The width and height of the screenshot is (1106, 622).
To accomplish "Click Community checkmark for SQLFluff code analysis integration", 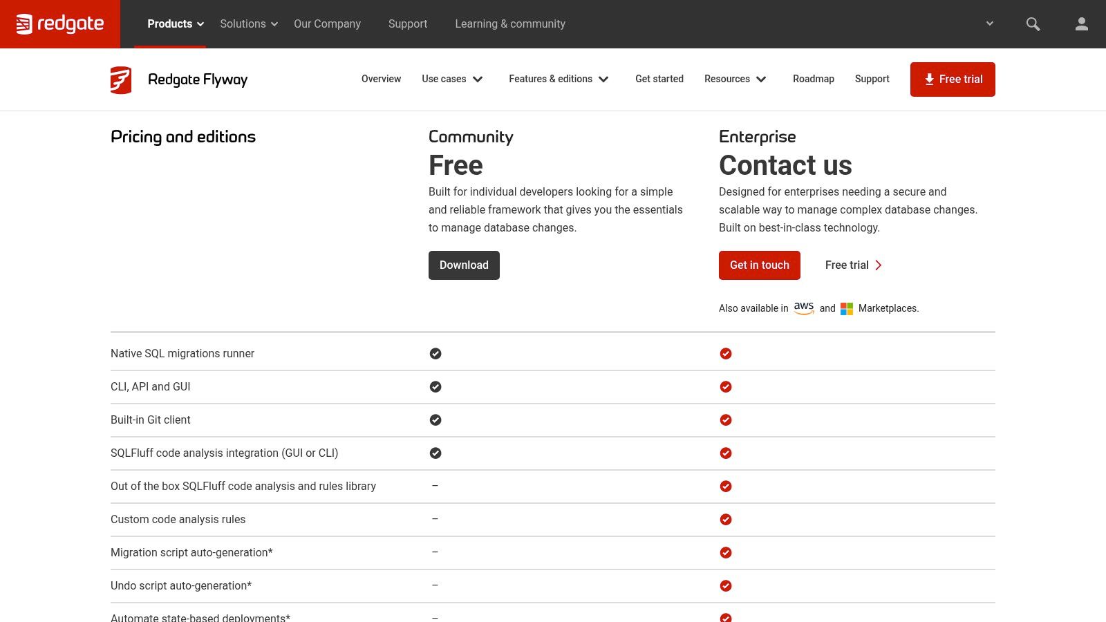I will pos(435,453).
